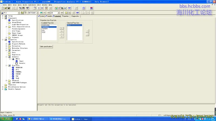Click the top toolbar Next N> icon

pos(69,8)
